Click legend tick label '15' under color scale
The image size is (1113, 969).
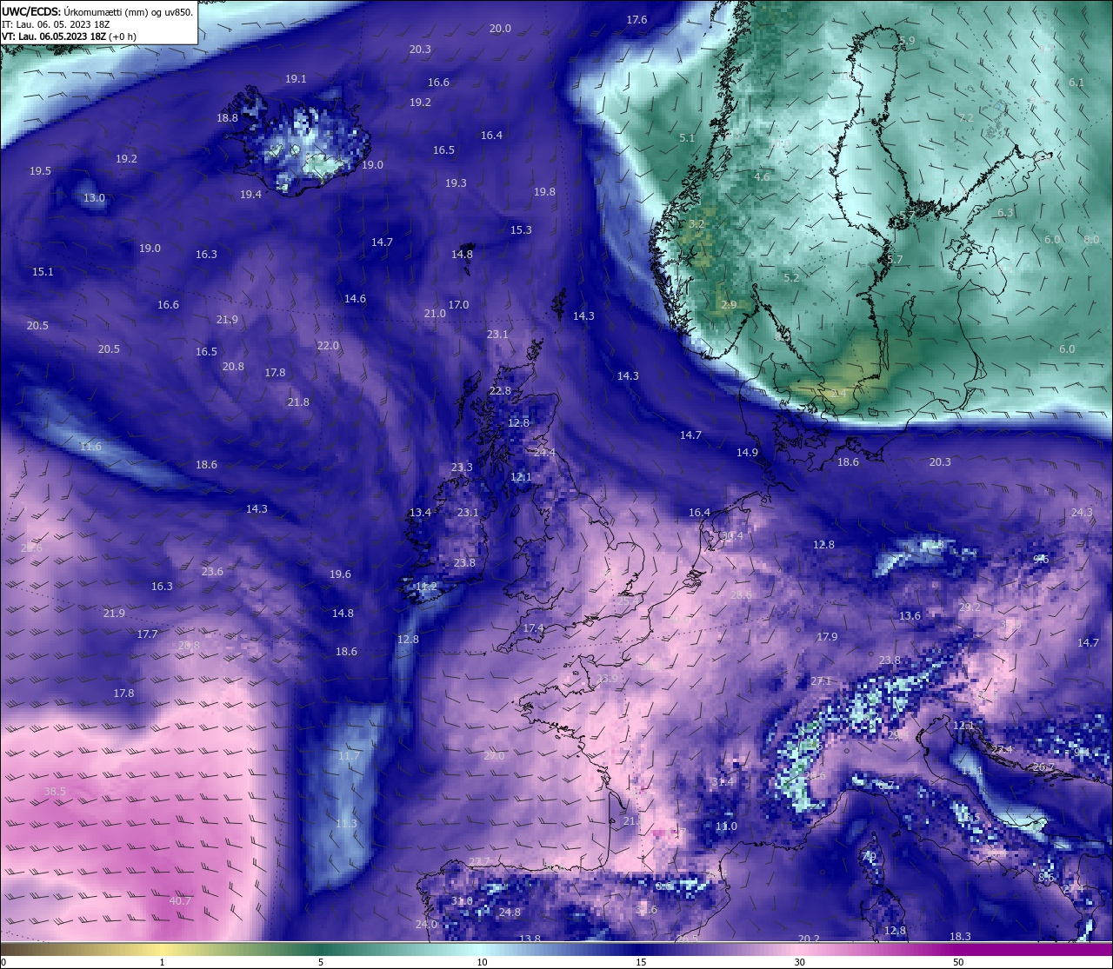coord(641,962)
